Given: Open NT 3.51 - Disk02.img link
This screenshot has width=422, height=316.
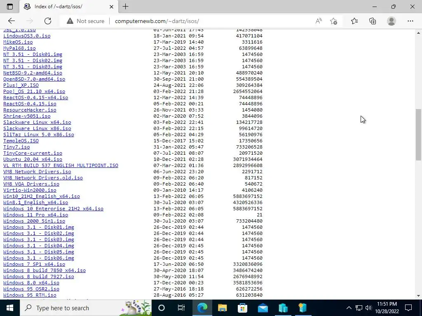Looking at the screenshot, I should click(33, 60).
